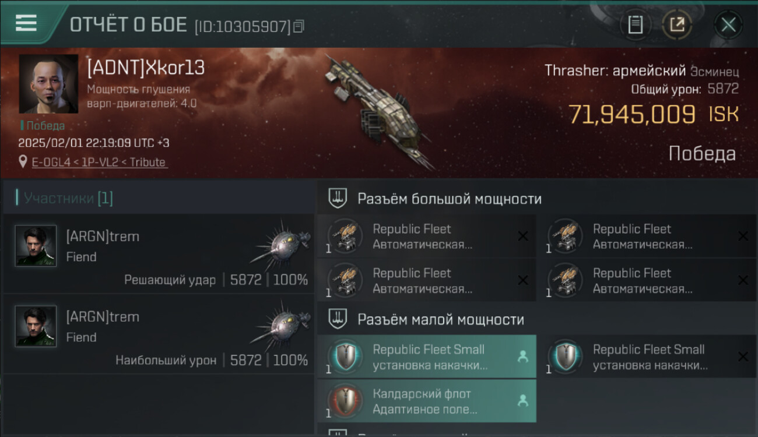Screen dimensions: 758x437
Task: Open trem portrait in Наибольший урон row
Action: click(x=36, y=326)
